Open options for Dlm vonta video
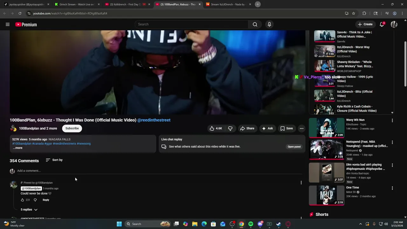Viewport: 407px width, 229px height. (392, 165)
